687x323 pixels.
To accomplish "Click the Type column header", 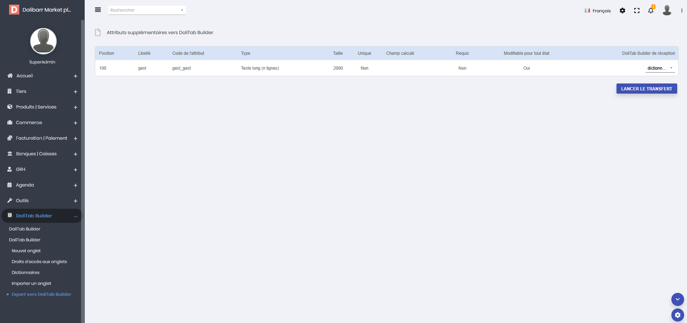I will click(246, 53).
